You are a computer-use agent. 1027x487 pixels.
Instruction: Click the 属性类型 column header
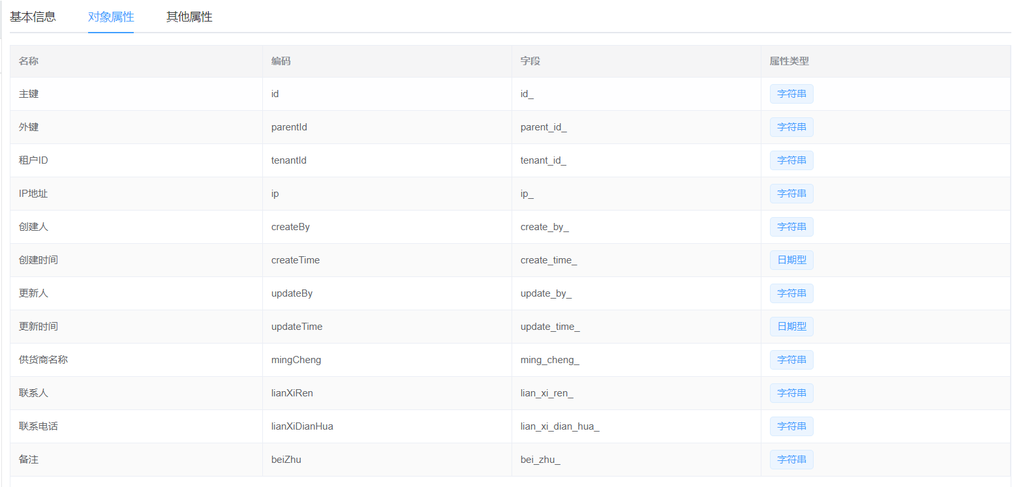coord(789,61)
